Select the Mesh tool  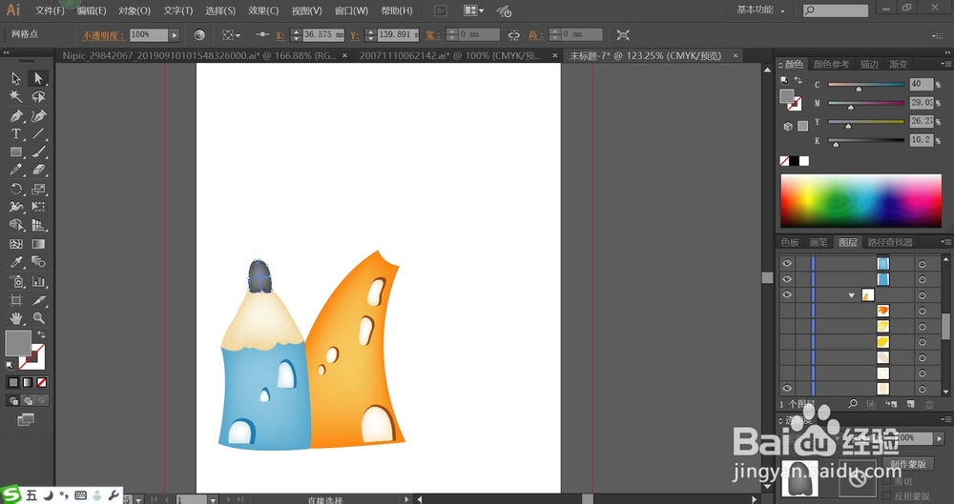coord(16,244)
